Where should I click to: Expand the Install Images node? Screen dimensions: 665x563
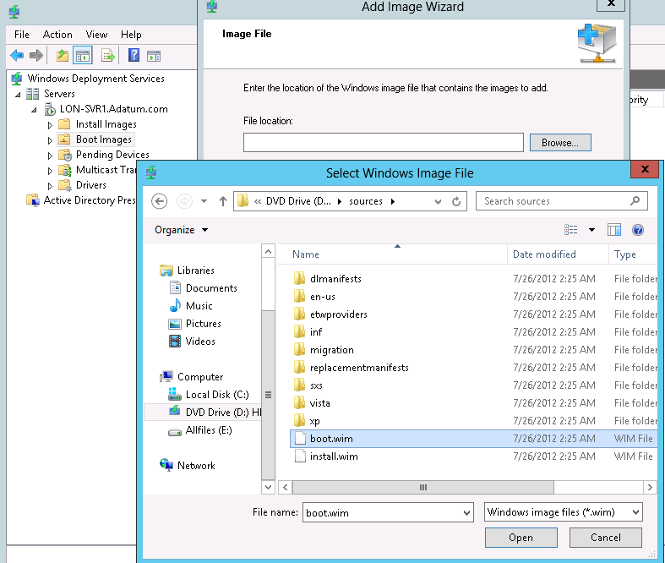[50, 125]
